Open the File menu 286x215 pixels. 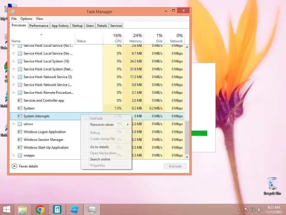[14, 19]
